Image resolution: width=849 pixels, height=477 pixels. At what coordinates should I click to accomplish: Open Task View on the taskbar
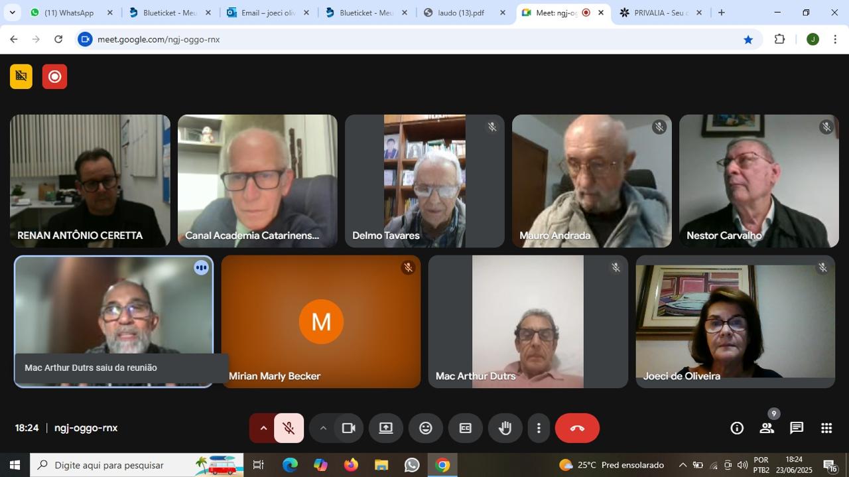259,465
